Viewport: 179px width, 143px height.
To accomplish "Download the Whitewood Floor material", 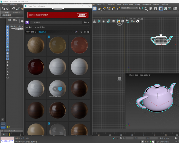I will [x=60, y=89].
